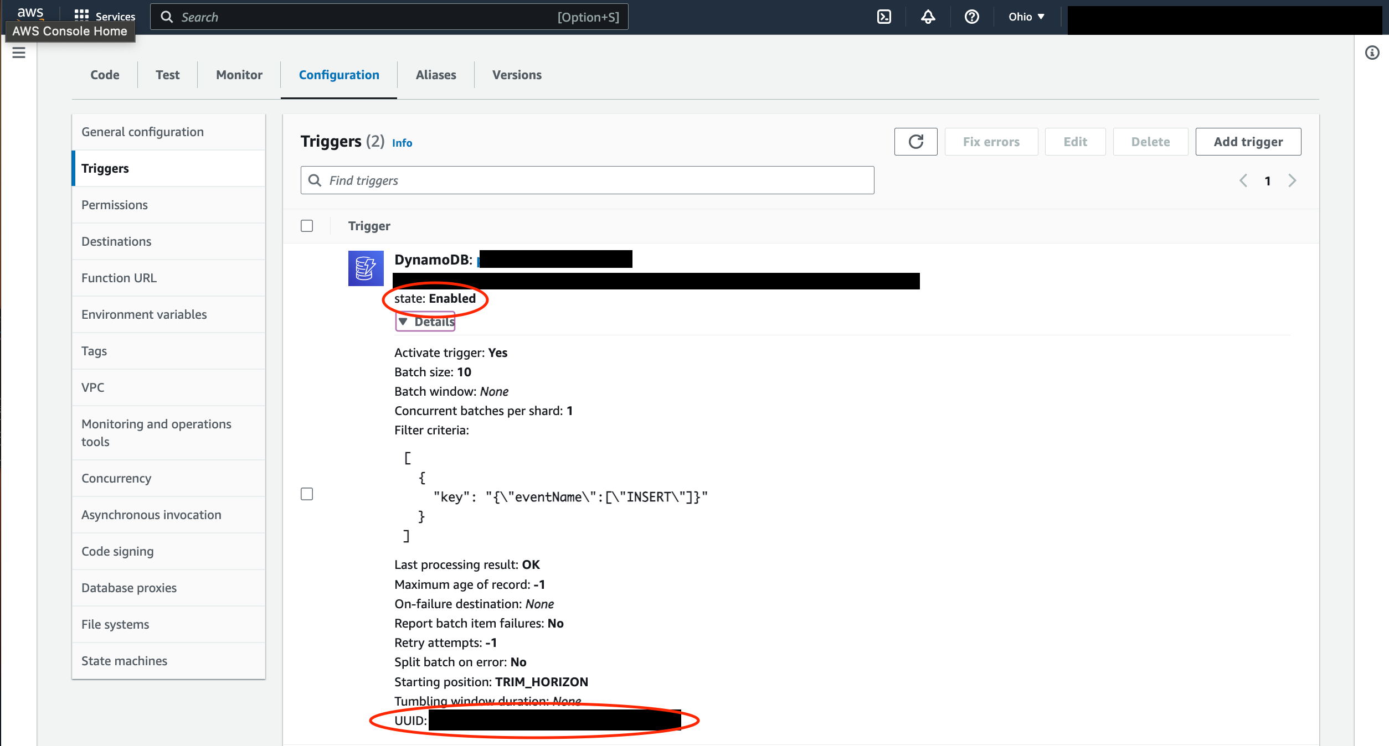Click the Trigger column header
Viewport: 1389px width, 746px height.
click(369, 226)
